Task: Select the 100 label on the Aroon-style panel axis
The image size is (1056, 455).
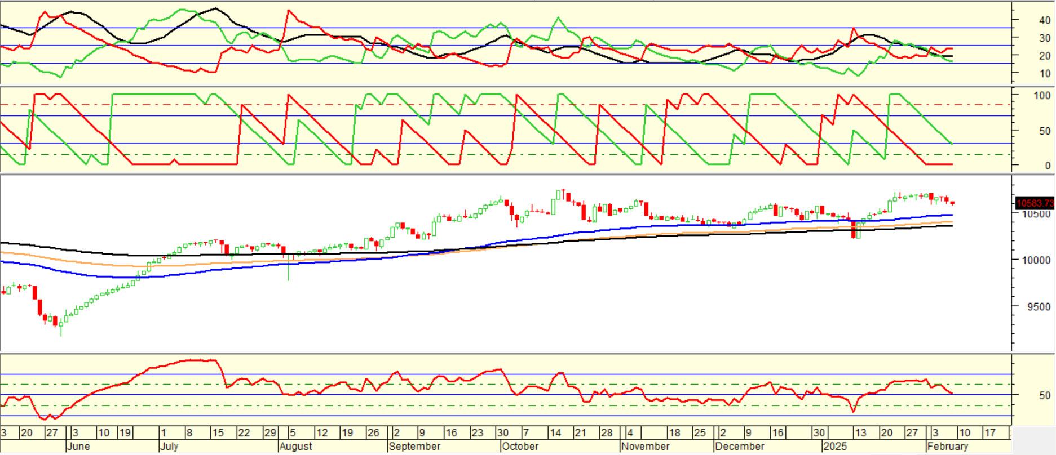Action: [1042, 96]
